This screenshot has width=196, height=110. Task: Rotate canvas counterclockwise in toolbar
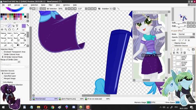click(89, 9)
